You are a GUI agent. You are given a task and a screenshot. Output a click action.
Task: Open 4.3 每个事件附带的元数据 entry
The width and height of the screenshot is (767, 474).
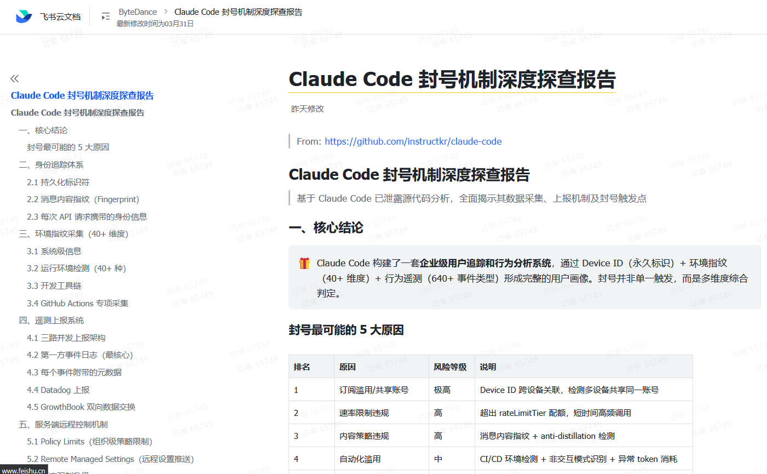[74, 373]
